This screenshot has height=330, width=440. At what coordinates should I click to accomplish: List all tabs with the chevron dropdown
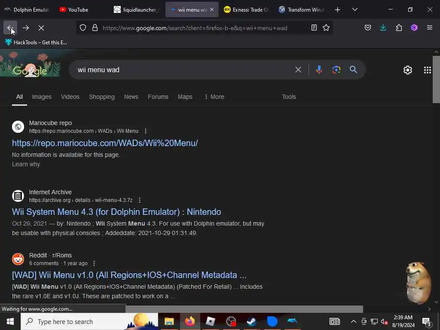click(x=354, y=9)
